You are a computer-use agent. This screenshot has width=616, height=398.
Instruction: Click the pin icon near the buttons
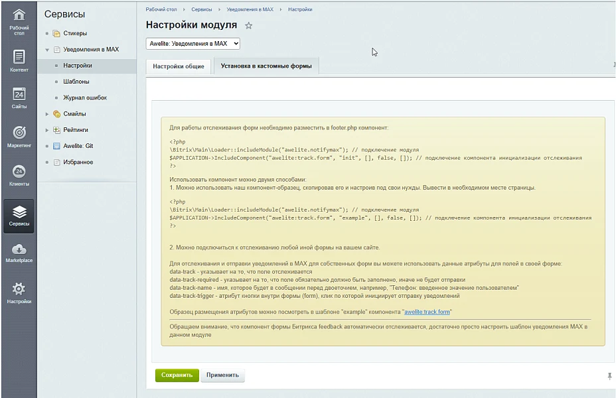(x=609, y=376)
